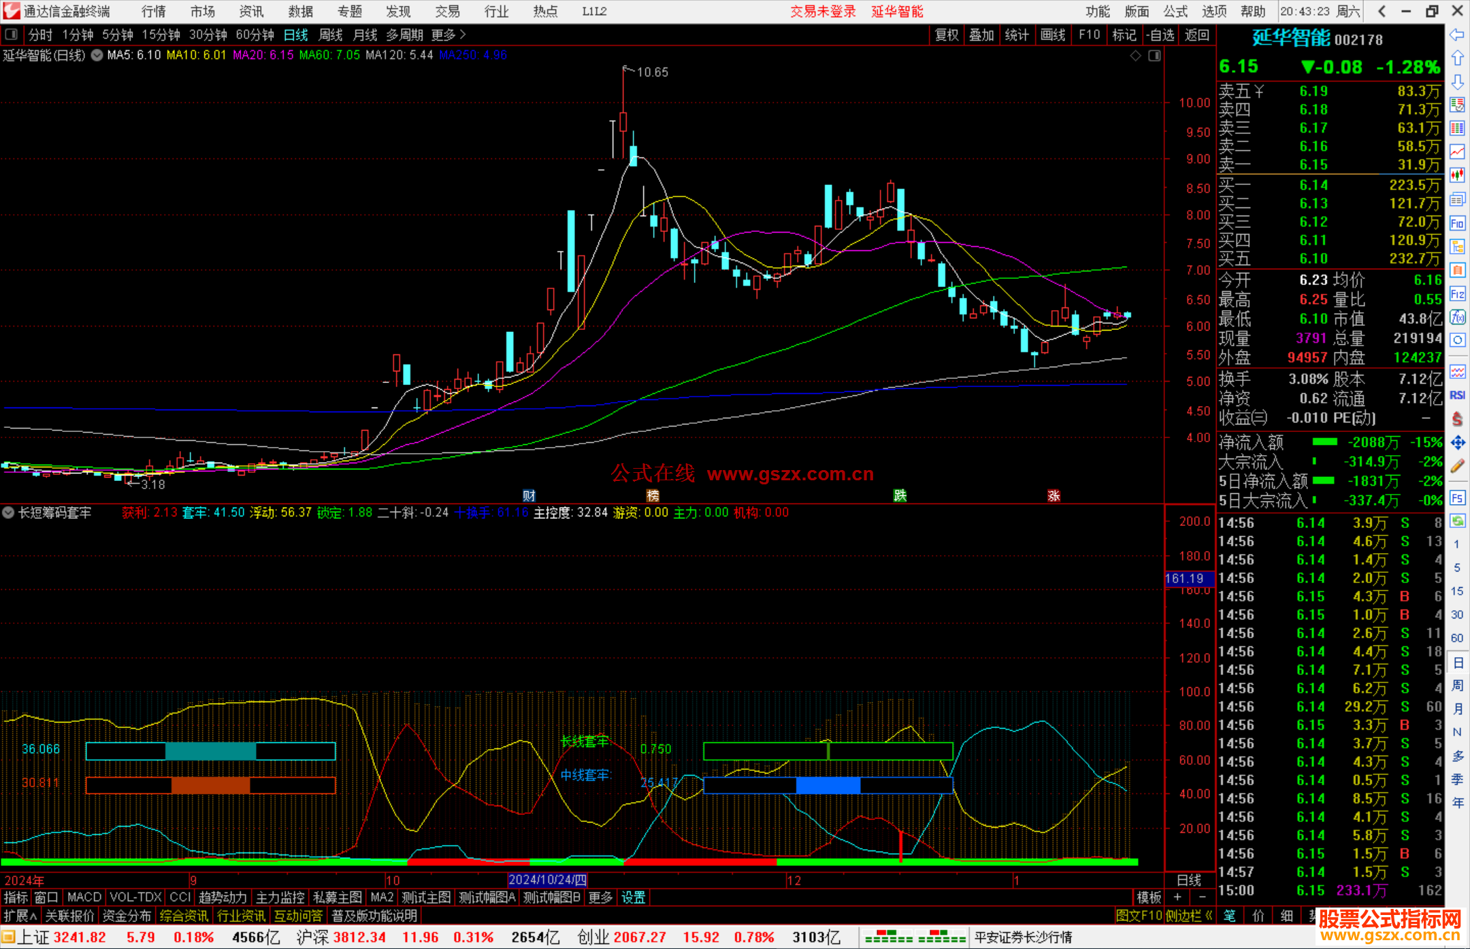
Task: Open the 图文F10 link
Action: [1139, 916]
